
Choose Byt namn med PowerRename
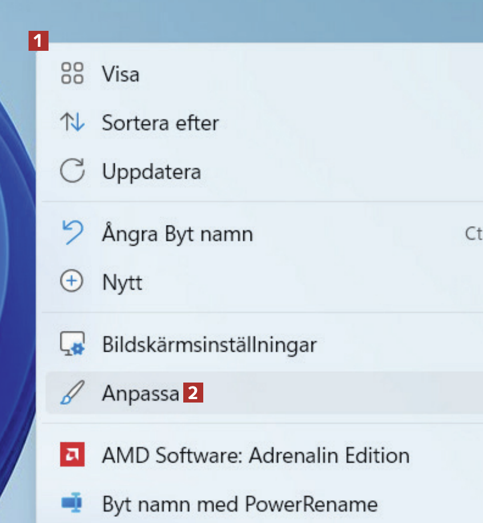click(240, 505)
